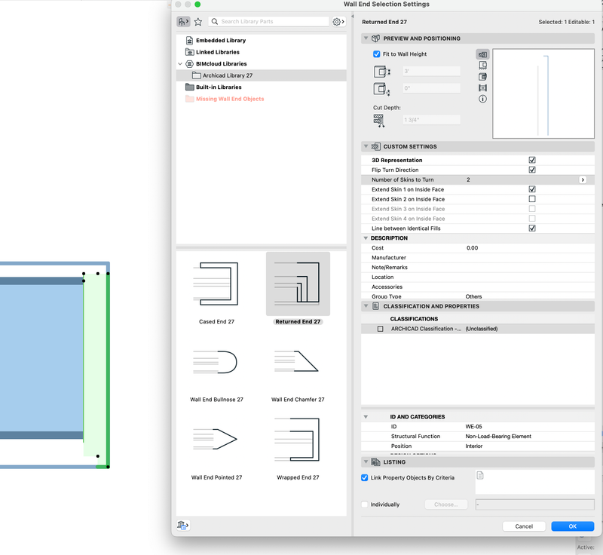The width and height of the screenshot is (603, 555).
Task: Collapse ID and Categories group
Action: coord(366,416)
